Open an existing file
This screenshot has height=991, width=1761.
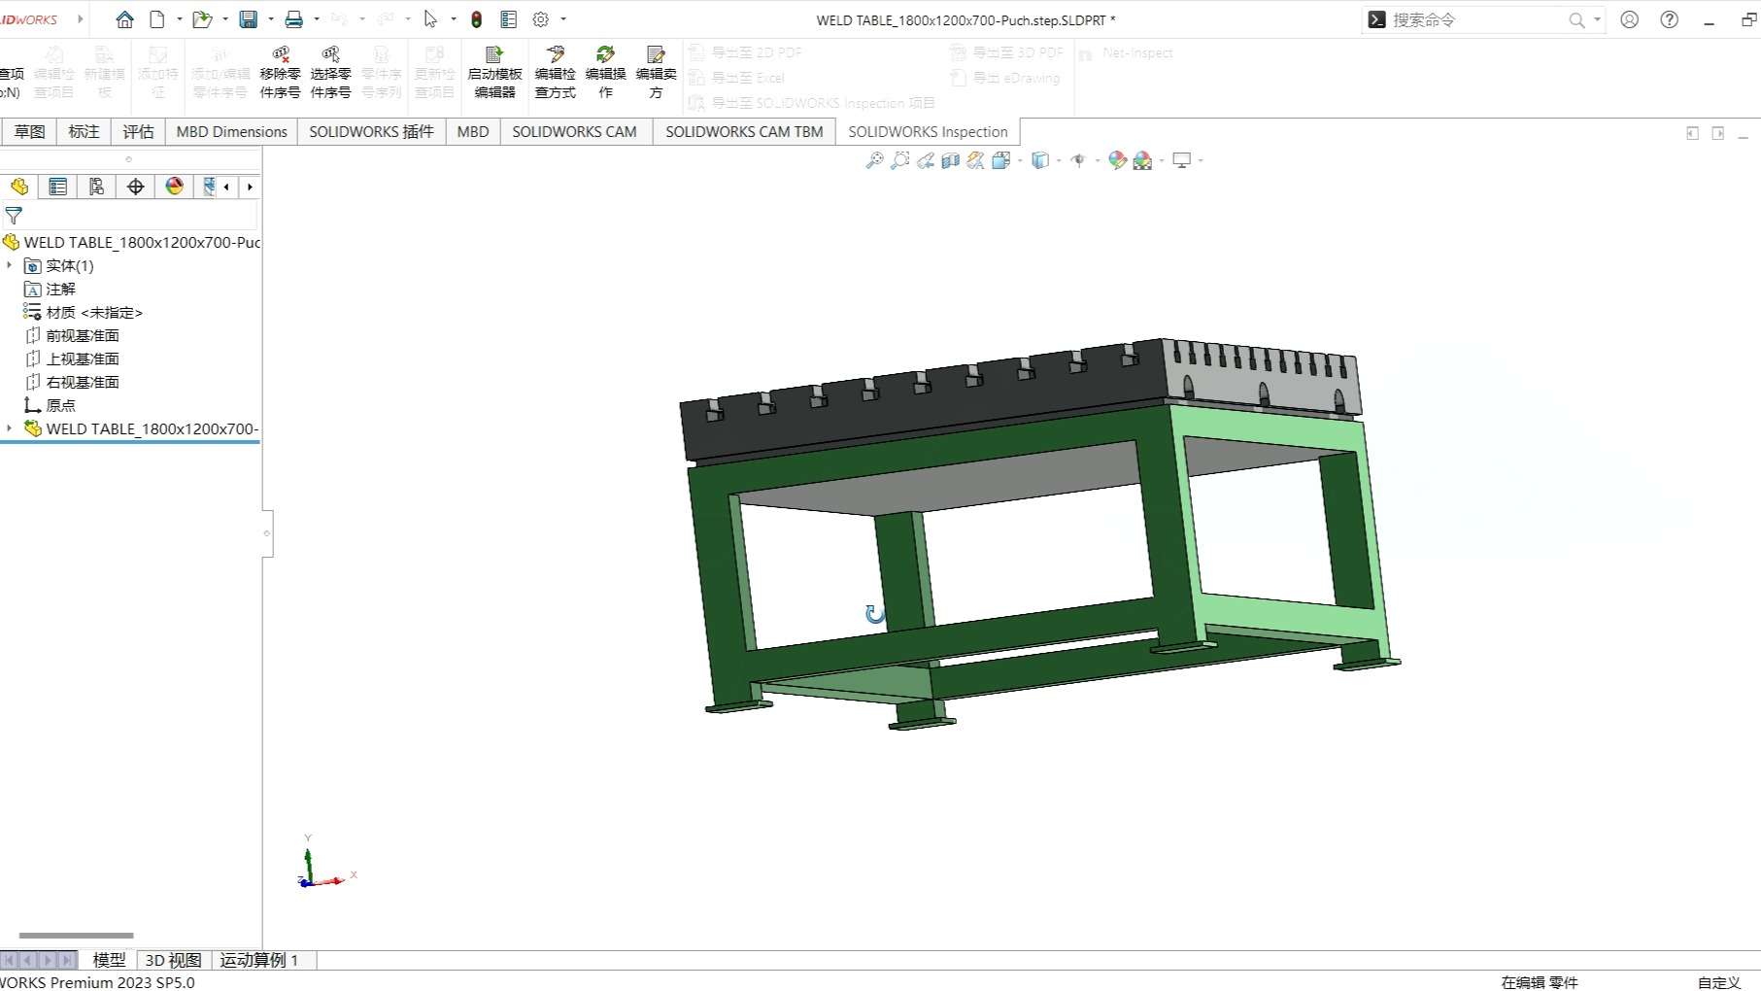[202, 19]
